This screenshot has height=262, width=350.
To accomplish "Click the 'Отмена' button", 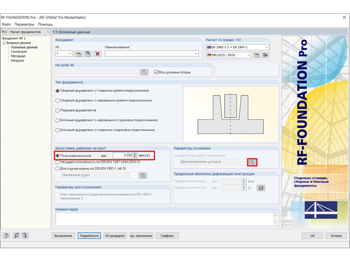I will (336, 236).
